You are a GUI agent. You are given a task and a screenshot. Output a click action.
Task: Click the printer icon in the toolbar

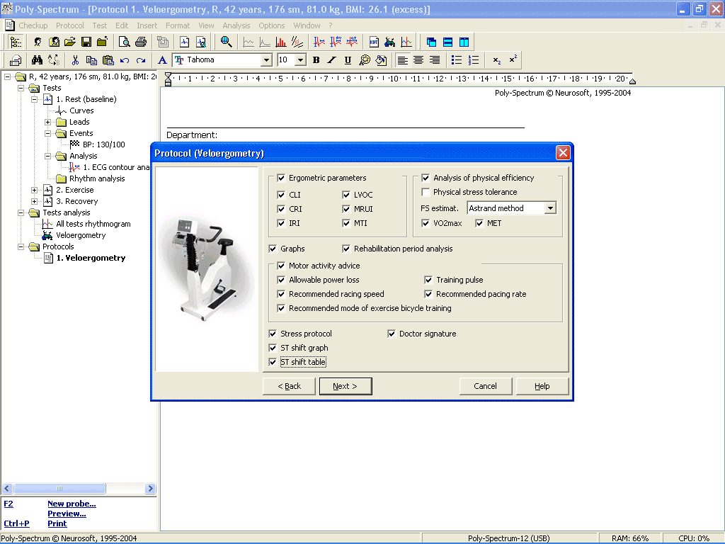[x=141, y=42]
